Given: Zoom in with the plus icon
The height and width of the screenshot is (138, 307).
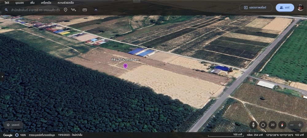Looking at the screenshot, I should (x=300, y=125).
